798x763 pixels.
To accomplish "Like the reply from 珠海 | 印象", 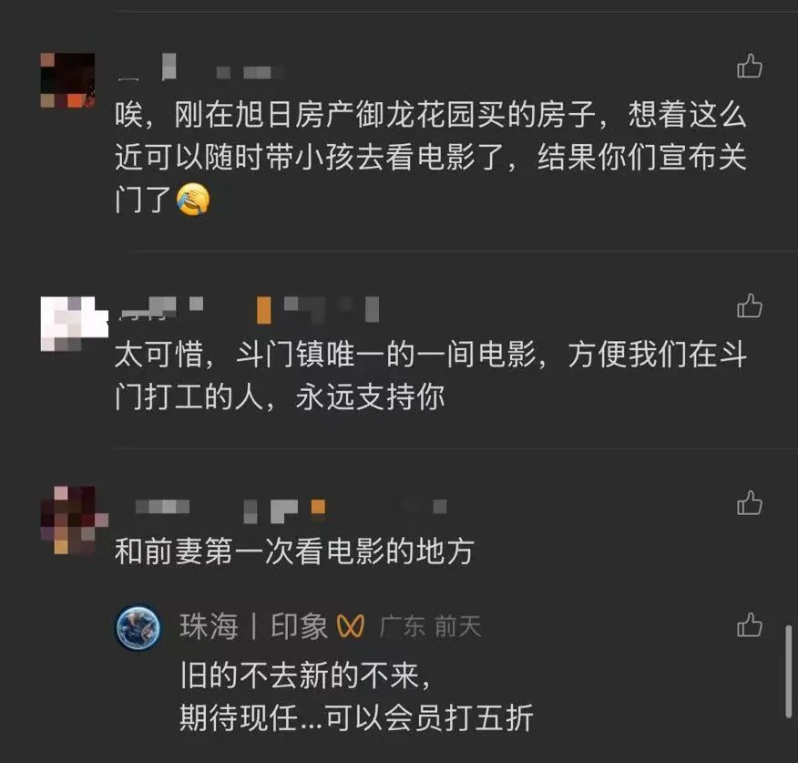I will click(750, 624).
